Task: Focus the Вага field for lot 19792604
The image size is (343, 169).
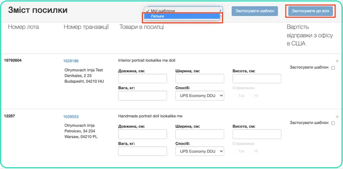Action: click(142, 96)
